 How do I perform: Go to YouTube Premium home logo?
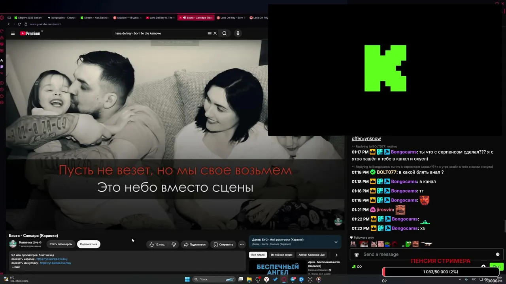click(31, 34)
